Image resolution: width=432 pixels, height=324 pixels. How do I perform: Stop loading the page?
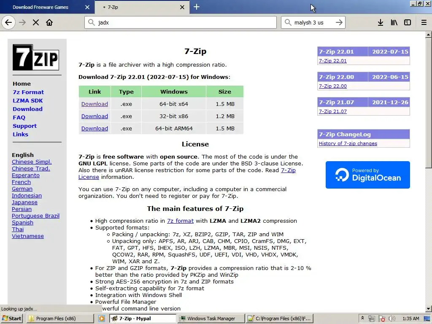pyautogui.click(x=36, y=23)
